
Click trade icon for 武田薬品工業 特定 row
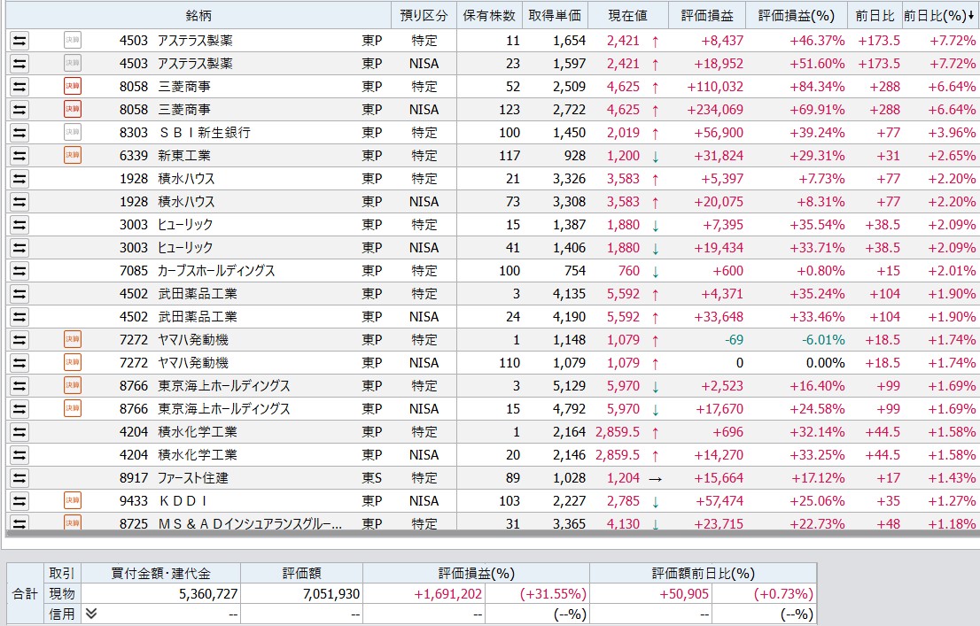click(19, 294)
